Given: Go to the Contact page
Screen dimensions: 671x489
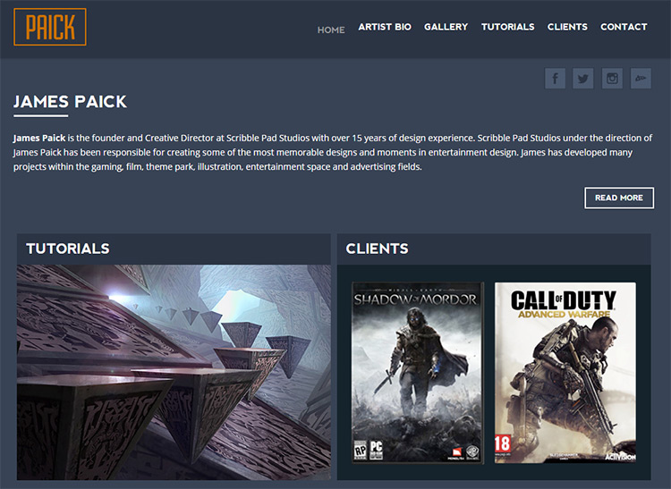Looking at the screenshot, I should tap(624, 27).
